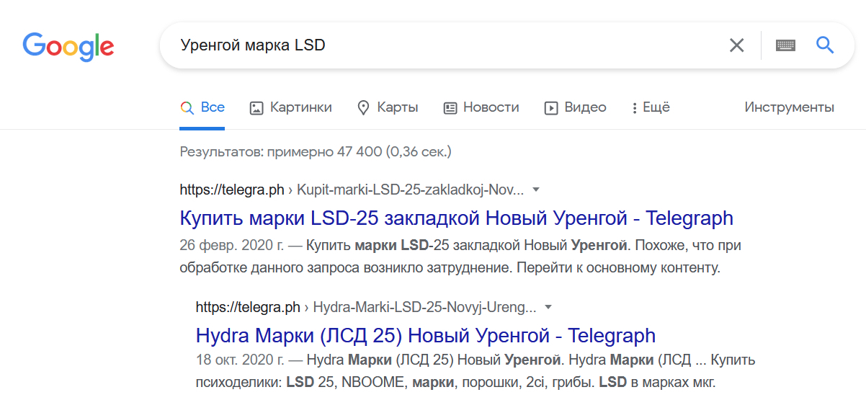866x400 pixels.
Task: Click the results count statistics text
Action: (316, 152)
